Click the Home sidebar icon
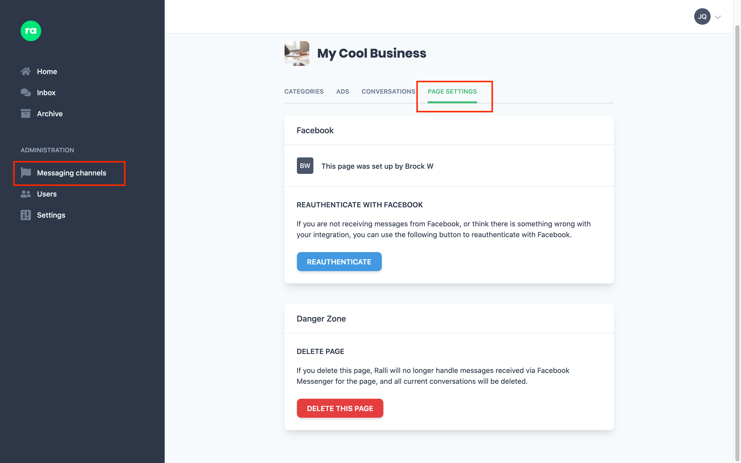Image resolution: width=741 pixels, height=463 pixels. 26,71
